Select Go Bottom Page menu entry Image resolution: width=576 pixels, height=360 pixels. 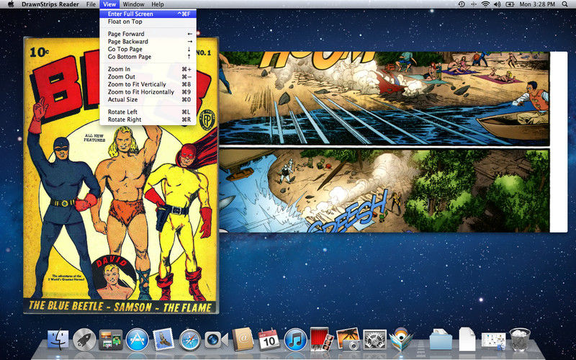coord(148,57)
